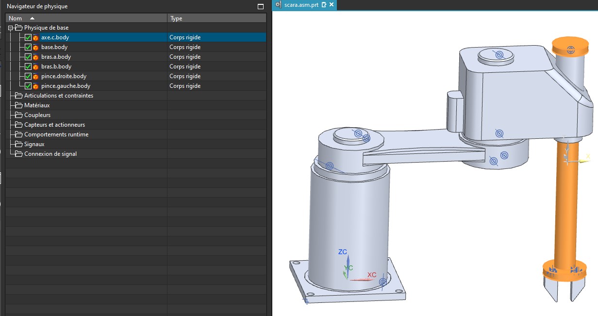Click the base.body rigid body icon
This screenshot has height=316, width=598.
point(36,47)
